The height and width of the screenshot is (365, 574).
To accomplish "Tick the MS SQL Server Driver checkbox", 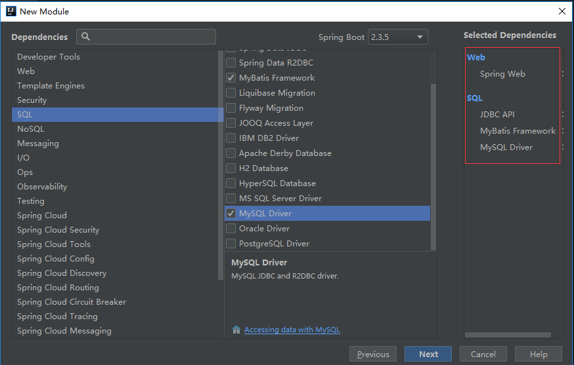I will [231, 198].
